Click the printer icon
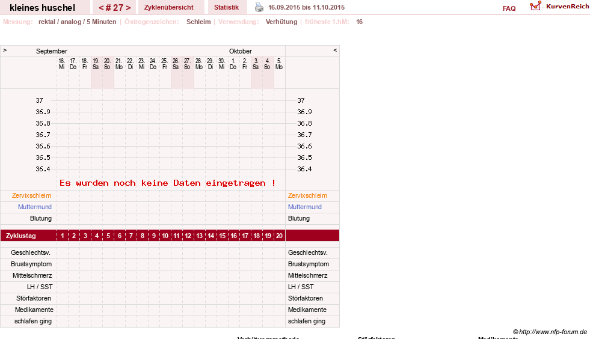 (x=259, y=7)
